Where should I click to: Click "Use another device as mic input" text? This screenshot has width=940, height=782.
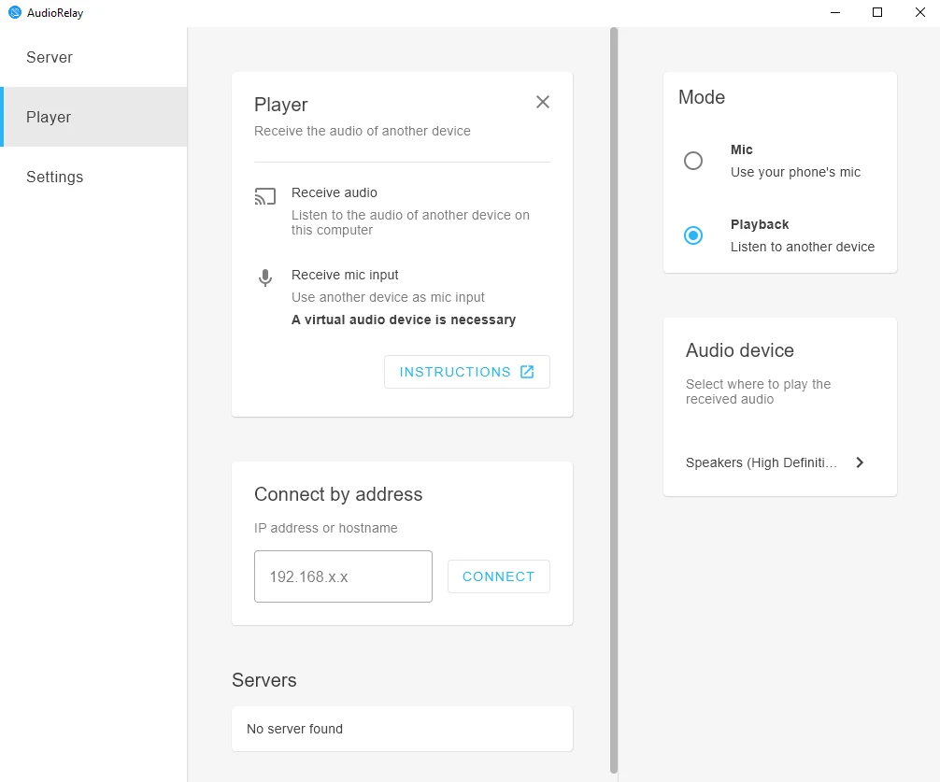(388, 297)
